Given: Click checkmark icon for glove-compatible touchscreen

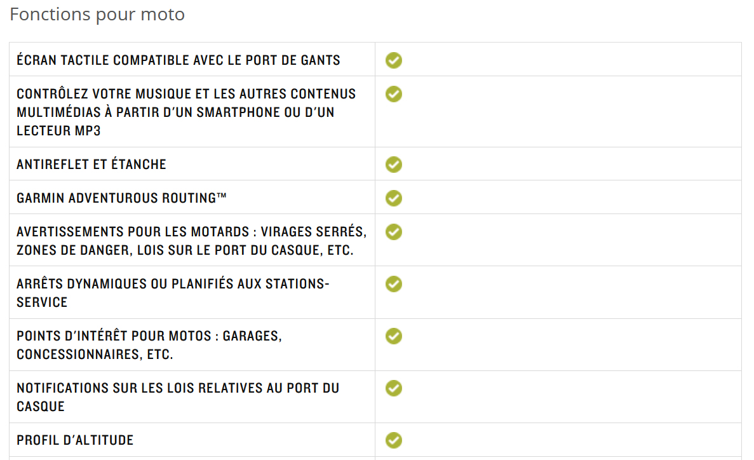Looking at the screenshot, I should coord(393,60).
